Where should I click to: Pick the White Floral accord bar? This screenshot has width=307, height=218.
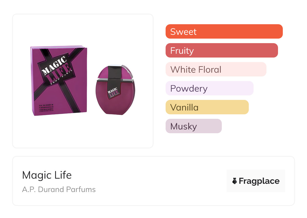tap(216, 69)
